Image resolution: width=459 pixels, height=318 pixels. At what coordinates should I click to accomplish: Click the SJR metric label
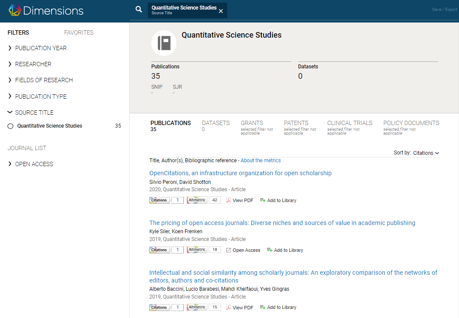(x=177, y=87)
